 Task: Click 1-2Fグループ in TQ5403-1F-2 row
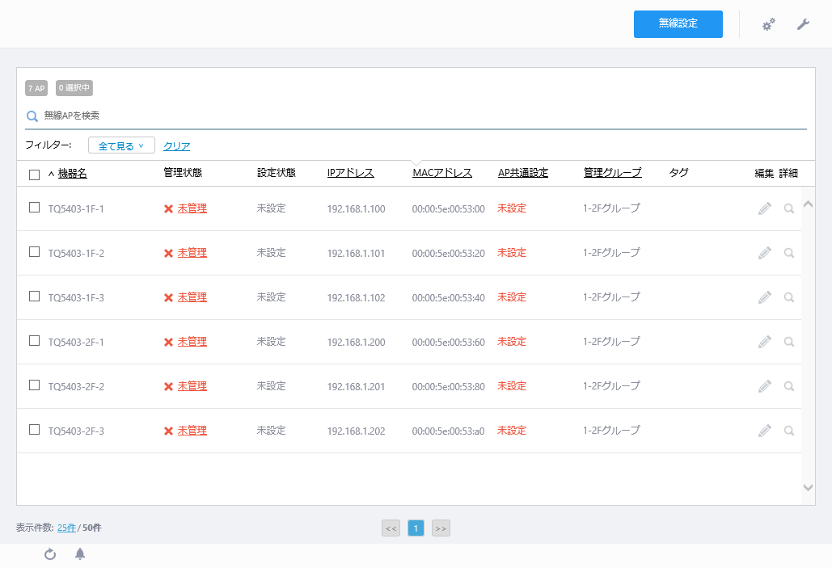click(611, 253)
